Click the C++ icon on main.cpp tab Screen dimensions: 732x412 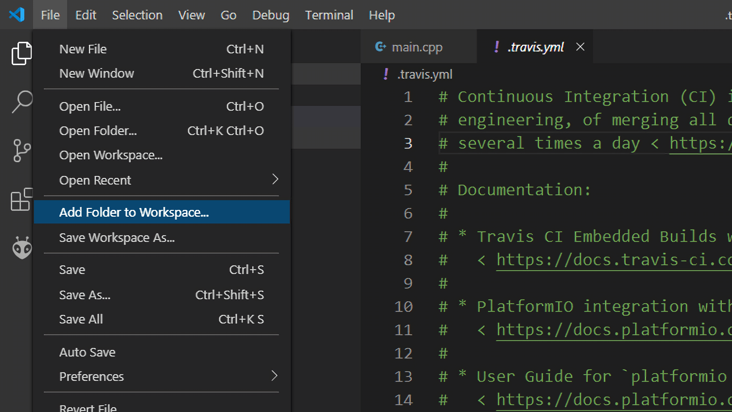(381, 47)
